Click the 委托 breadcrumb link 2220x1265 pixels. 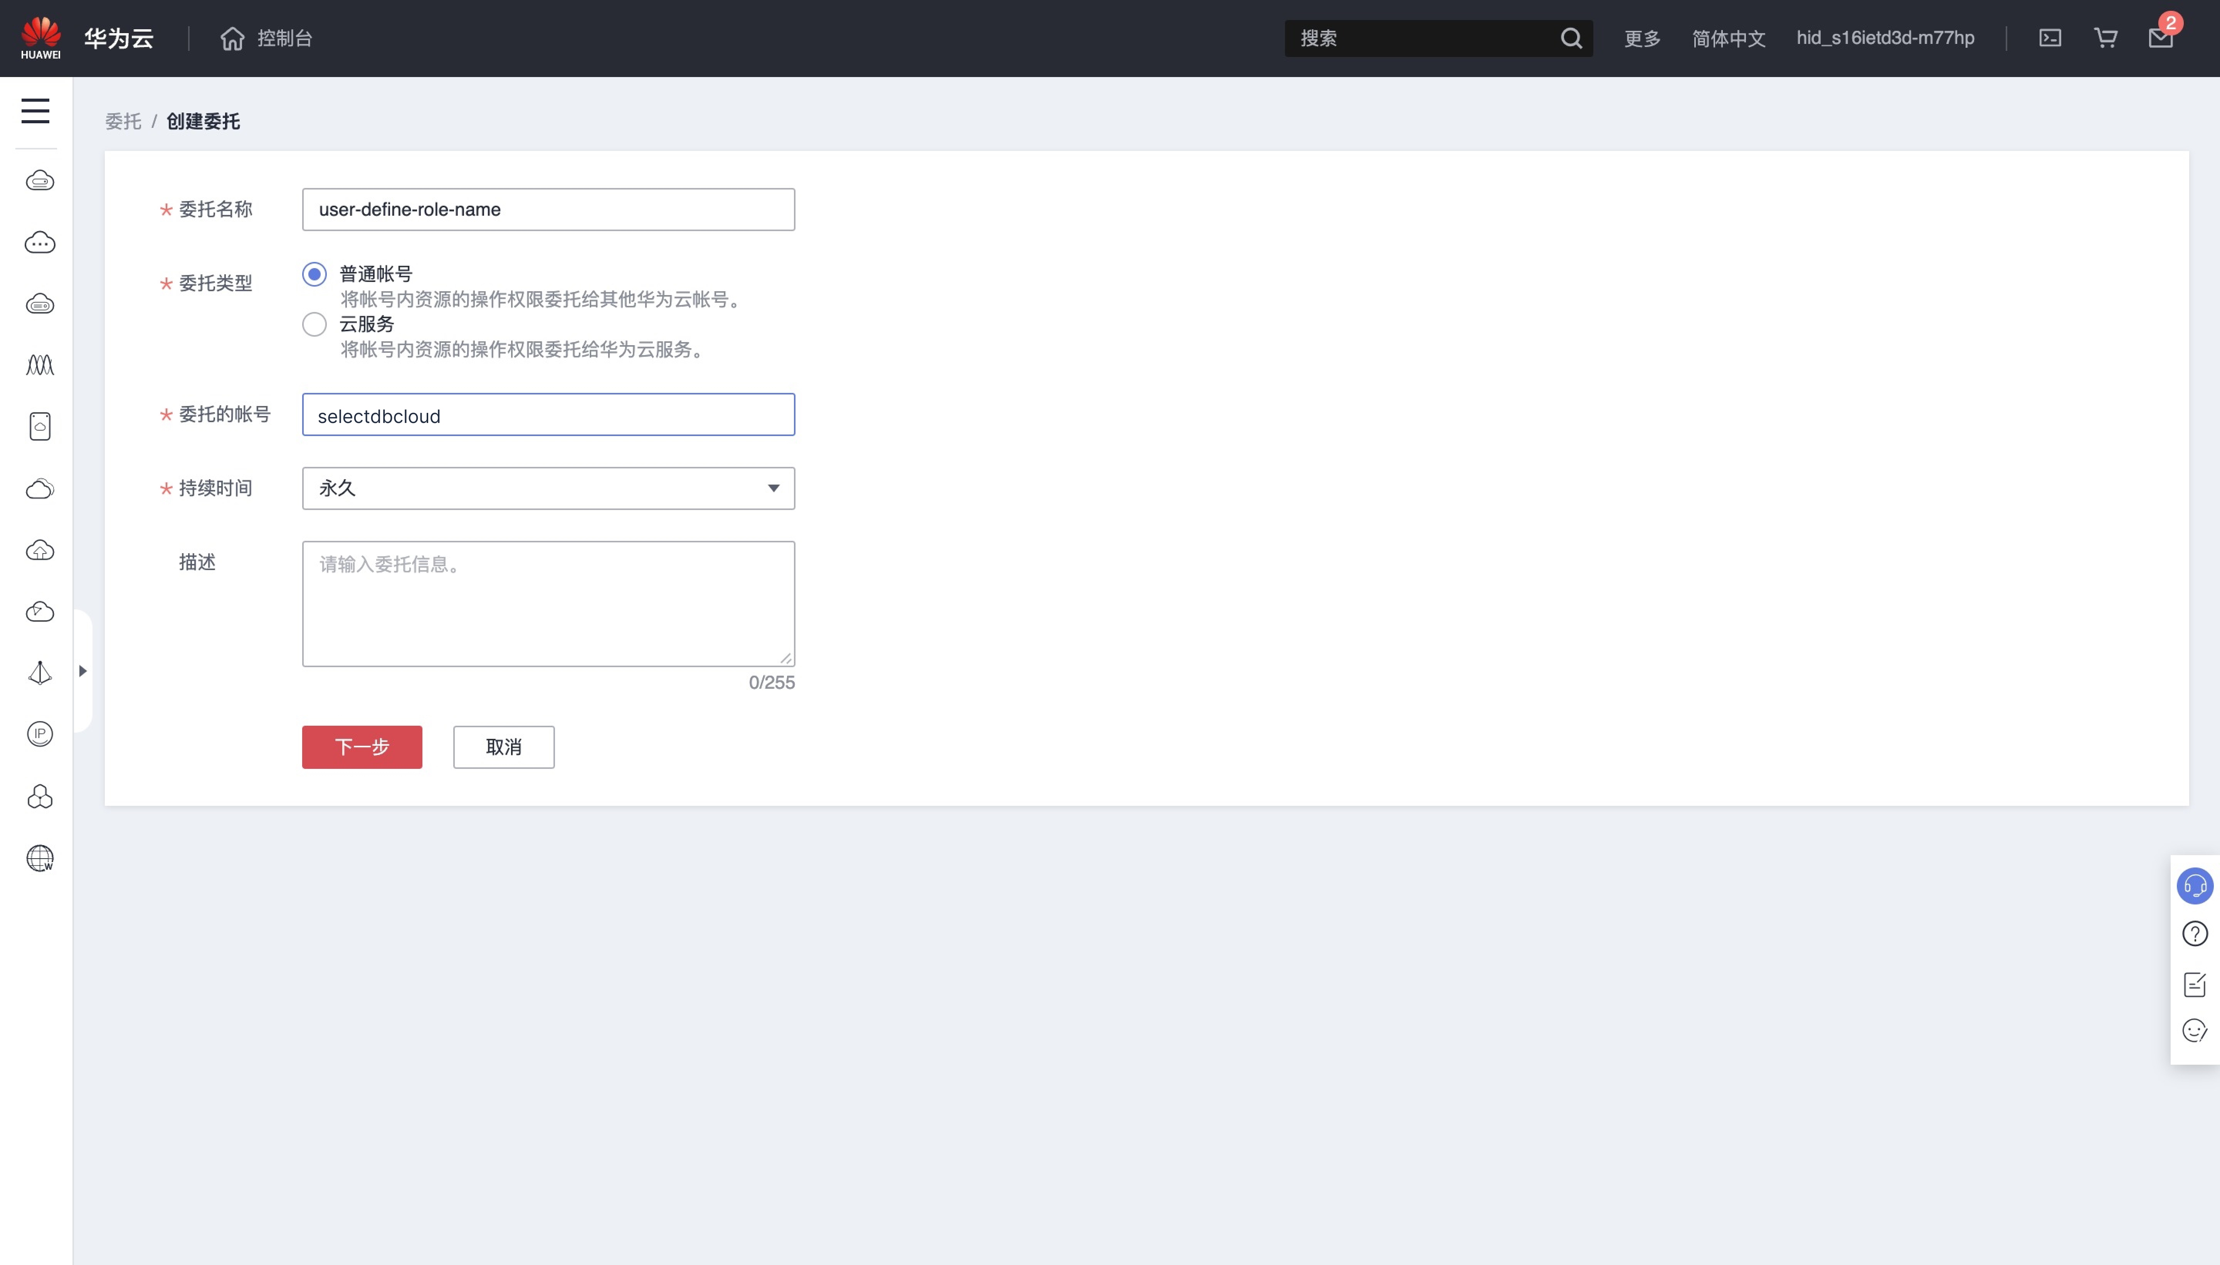[123, 122]
